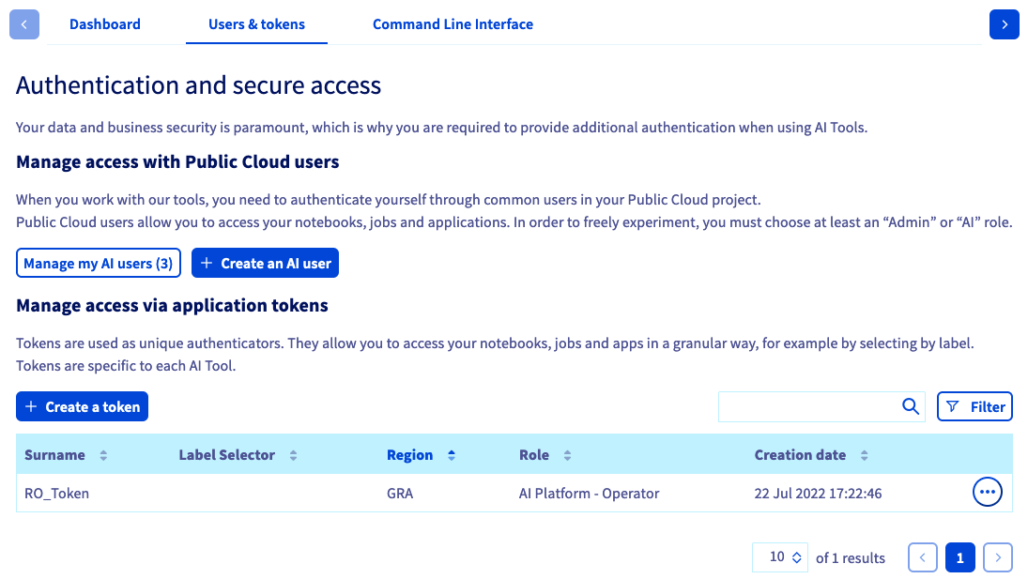This screenshot has width=1028, height=579.
Task: Click into the token search field
Action: 807,406
